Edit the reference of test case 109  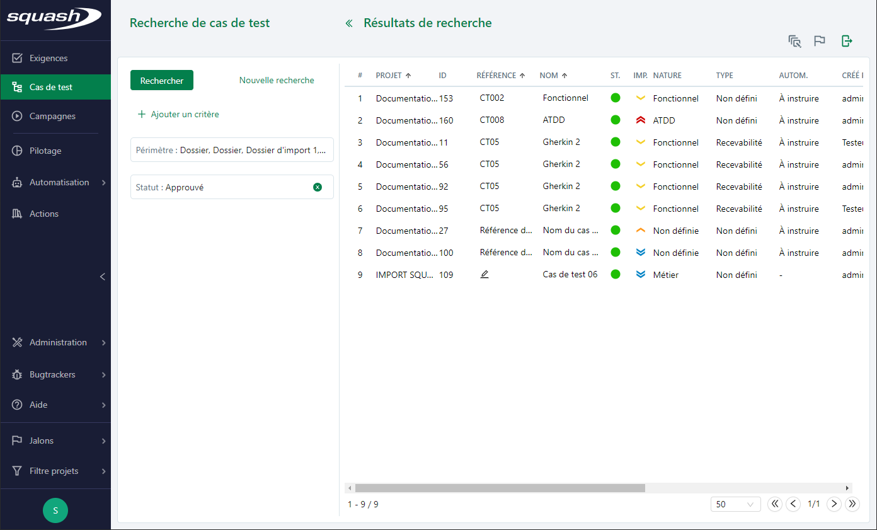[x=484, y=274]
